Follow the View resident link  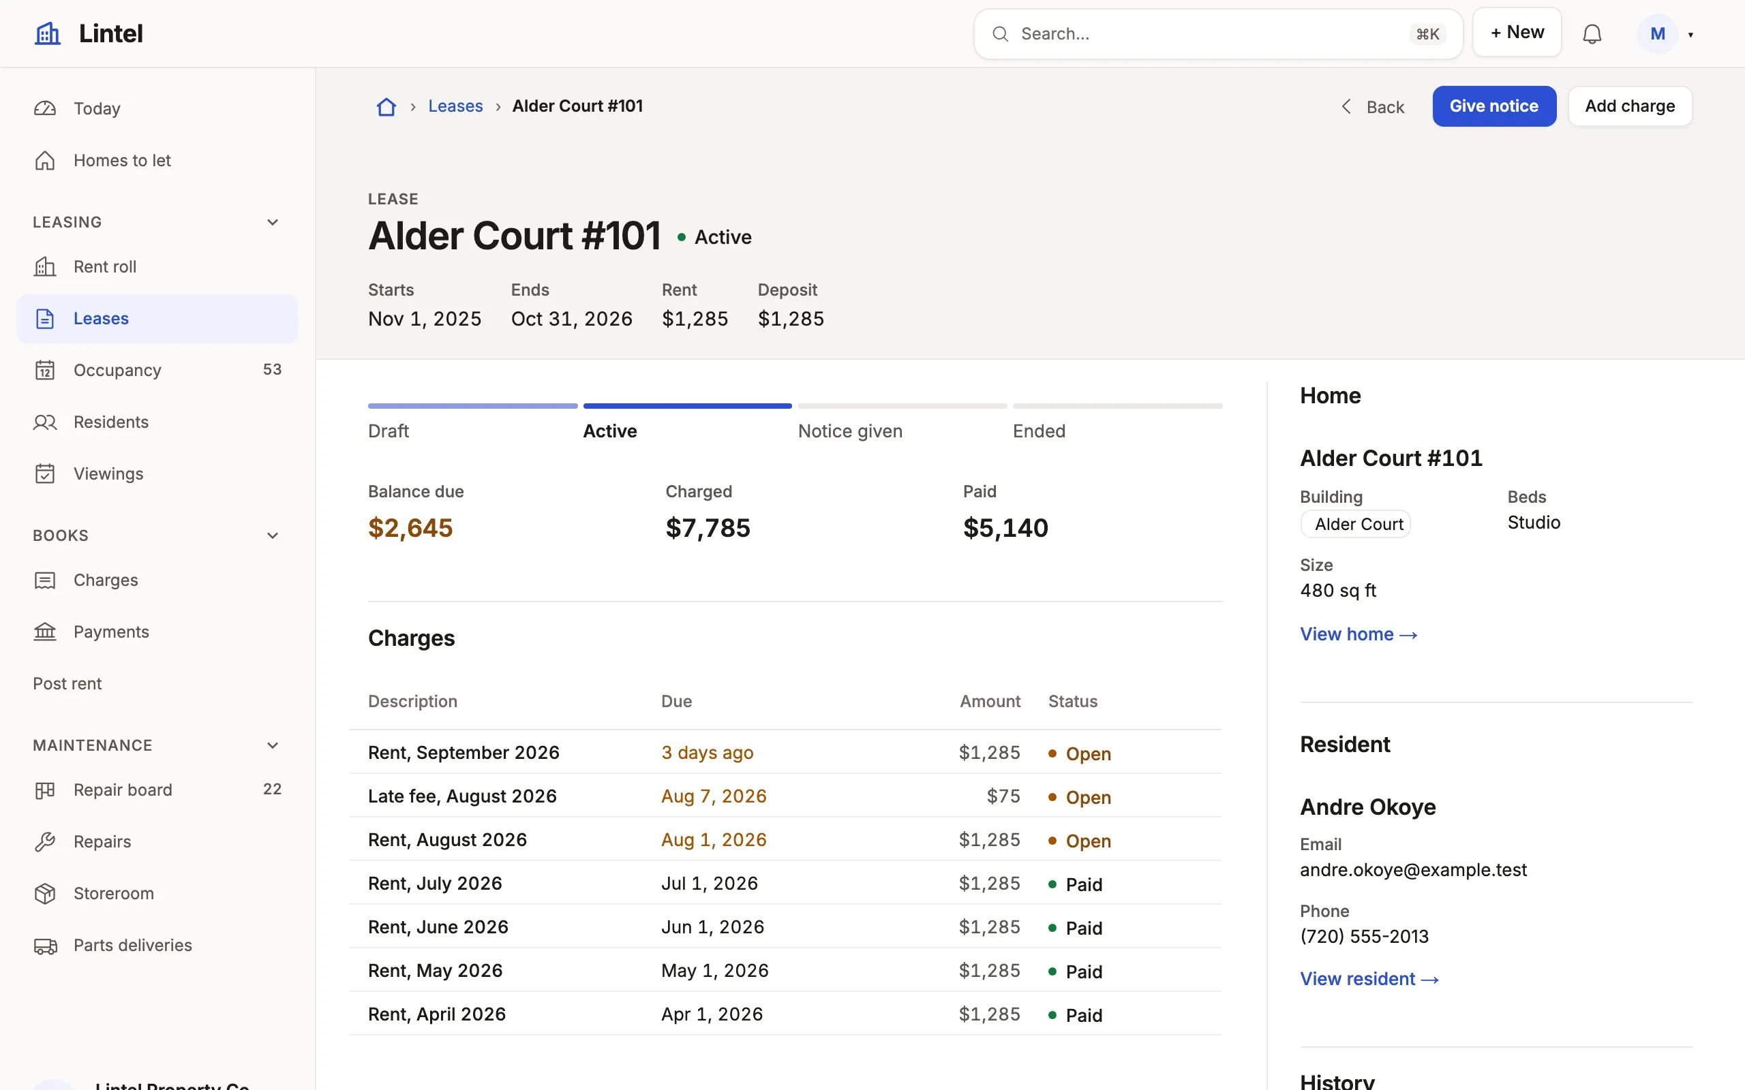pyautogui.click(x=1369, y=979)
